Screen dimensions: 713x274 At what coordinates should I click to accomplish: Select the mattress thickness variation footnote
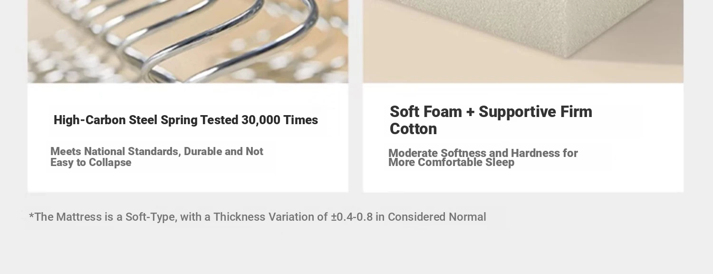click(258, 217)
